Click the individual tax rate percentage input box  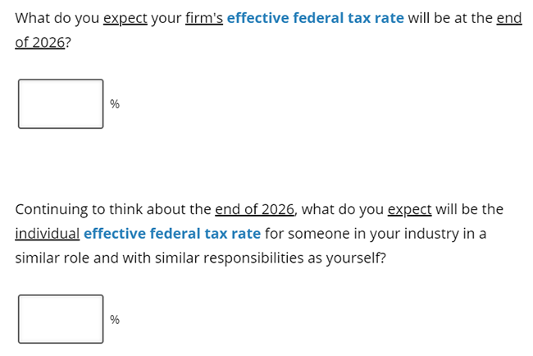(61, 319)
